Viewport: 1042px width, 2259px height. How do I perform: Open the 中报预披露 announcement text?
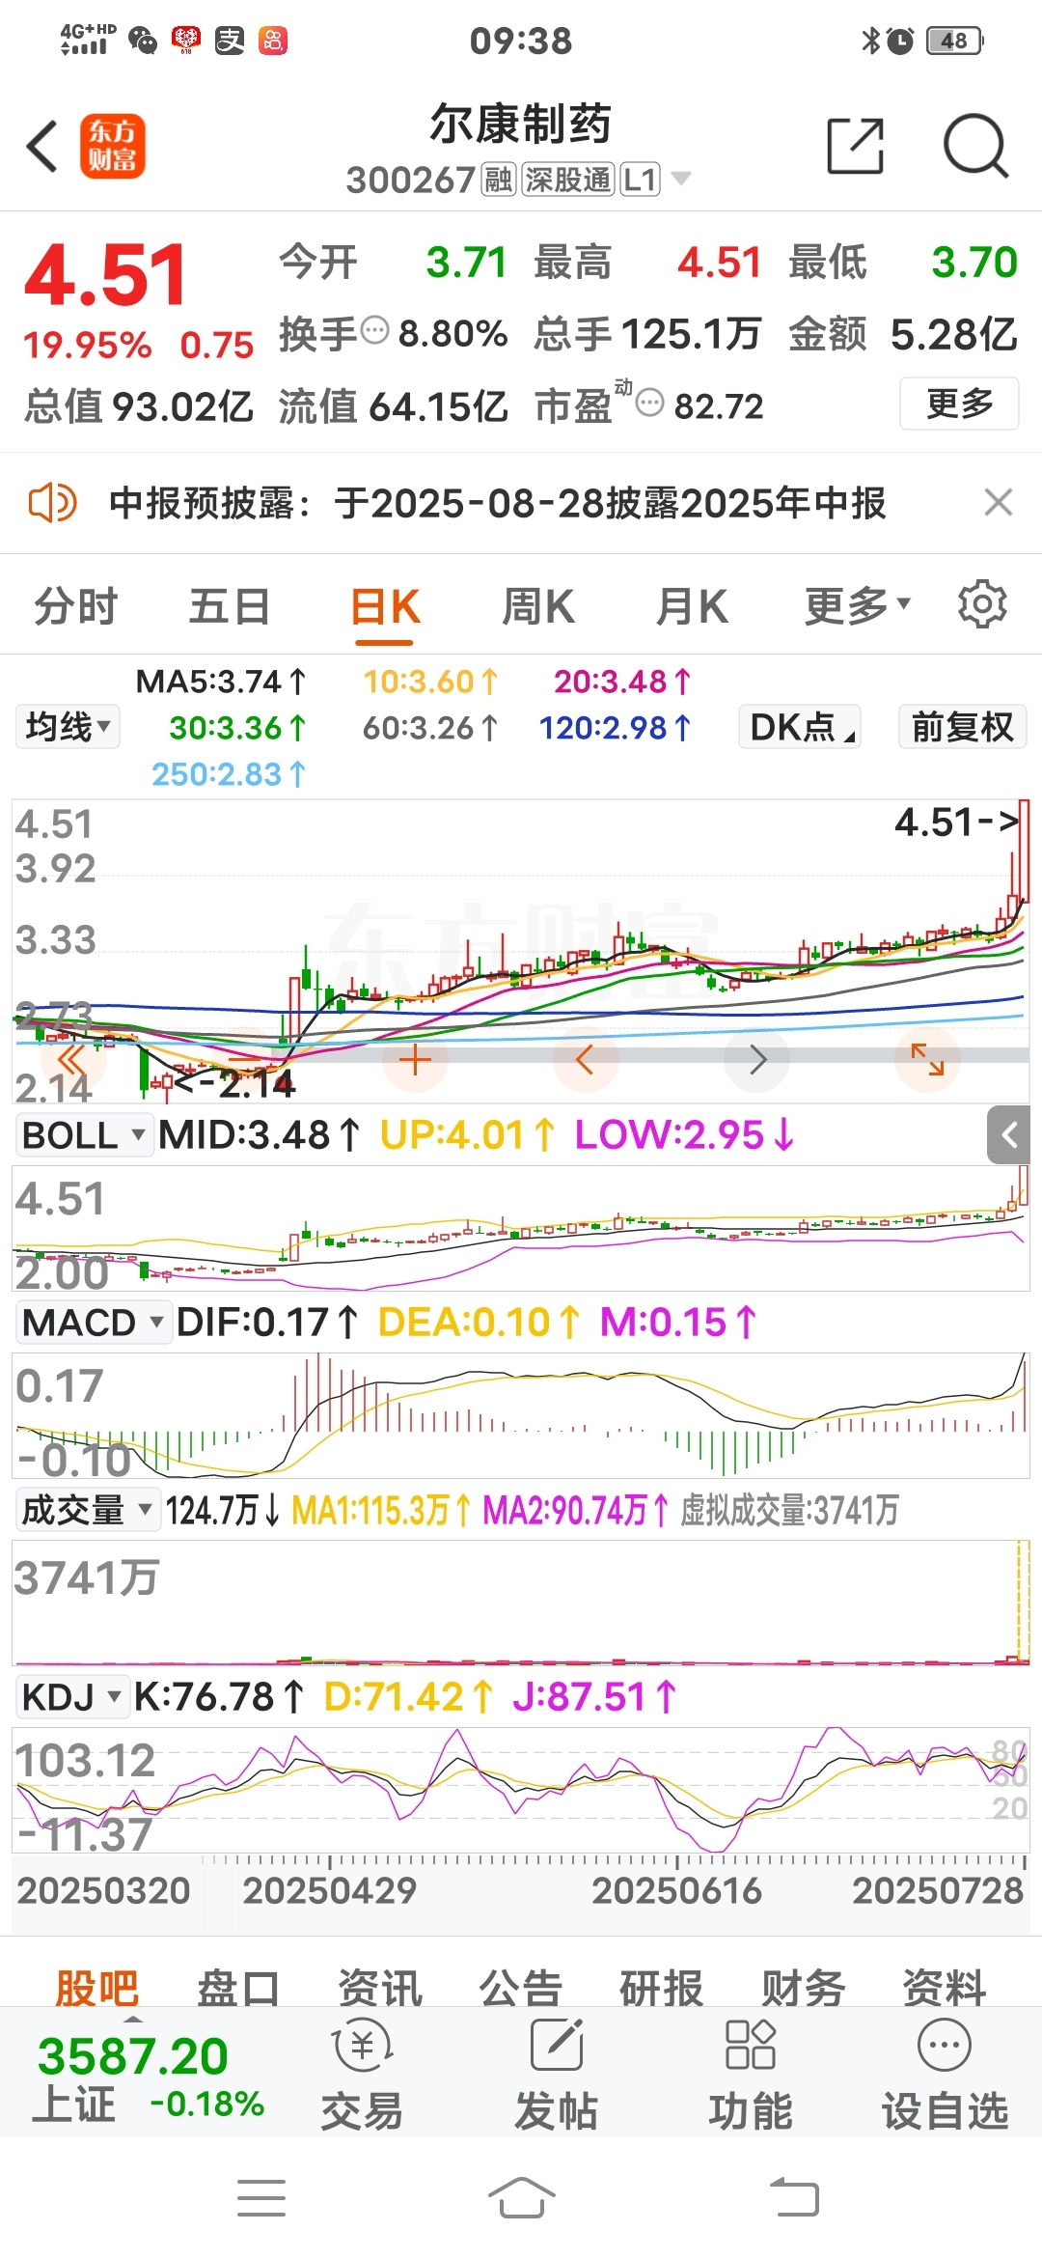pyautogui.click(x=498, y=503)
